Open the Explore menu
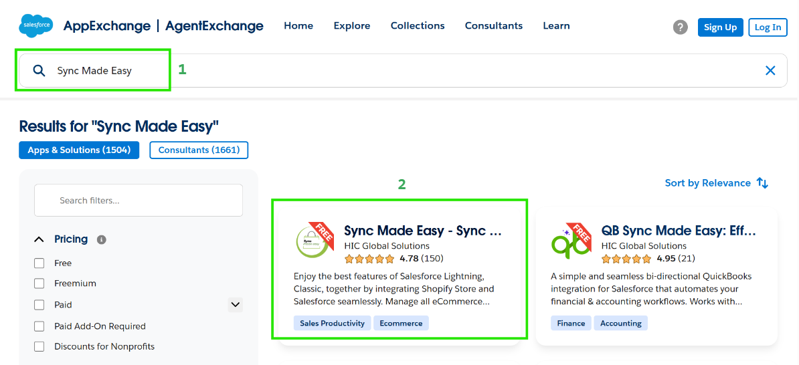This screenshot has width=799, height=365. pos(352,26)
